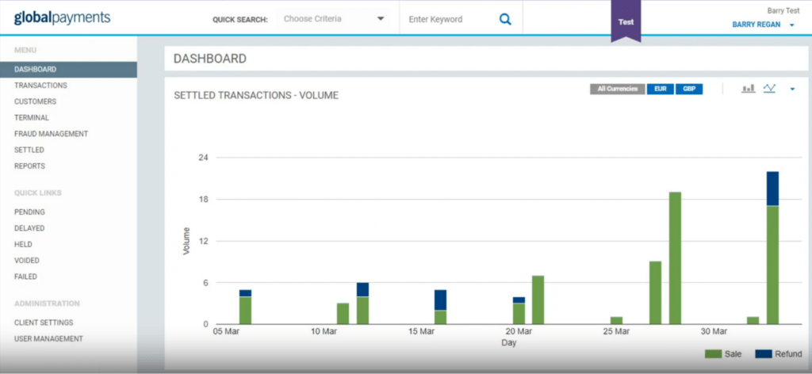Select the All Currencies filter
Screen dimensions: 812x374
617,89
